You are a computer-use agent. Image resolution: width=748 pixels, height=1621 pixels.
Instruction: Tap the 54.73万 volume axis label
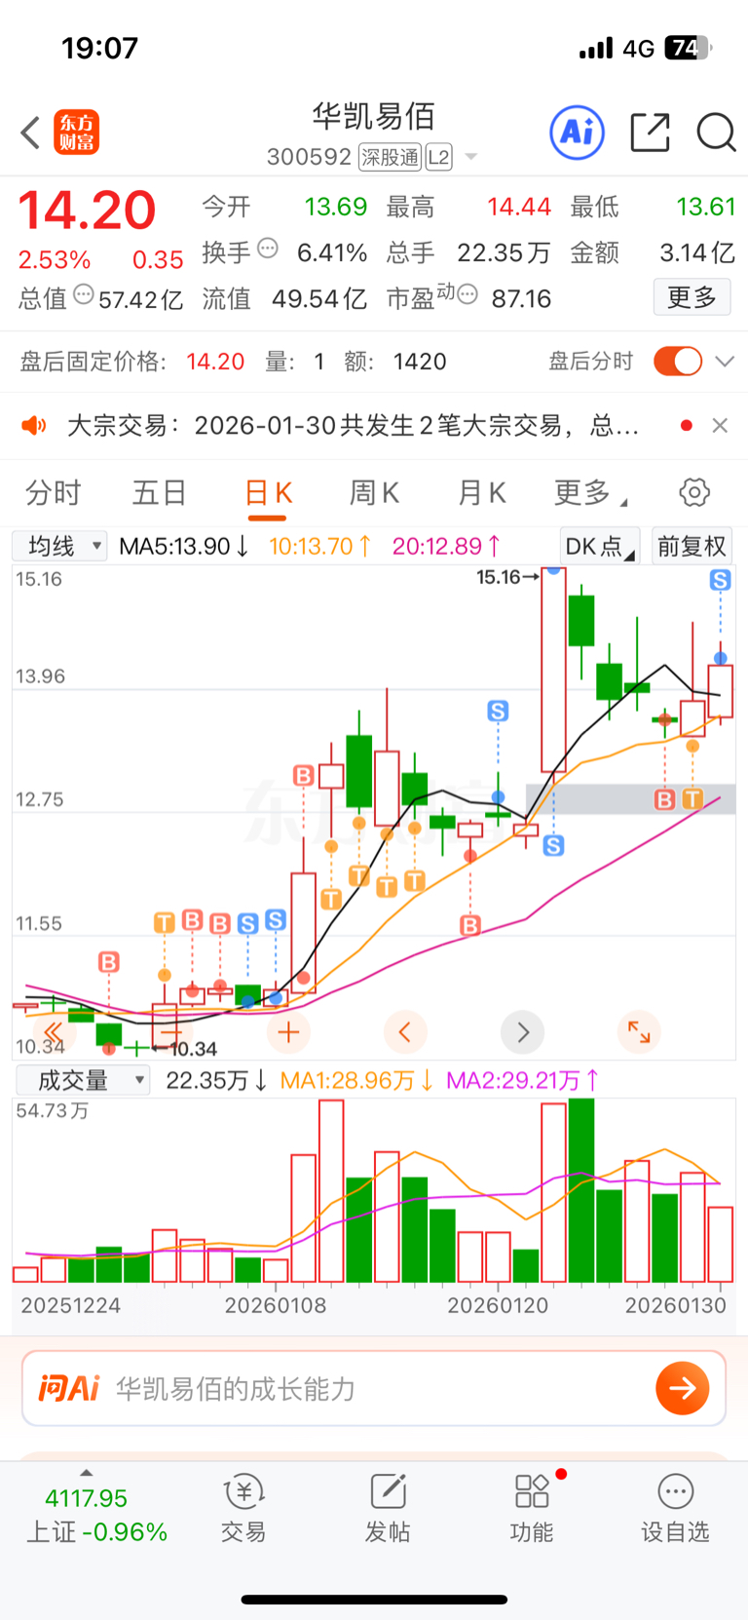[53, 1111]
